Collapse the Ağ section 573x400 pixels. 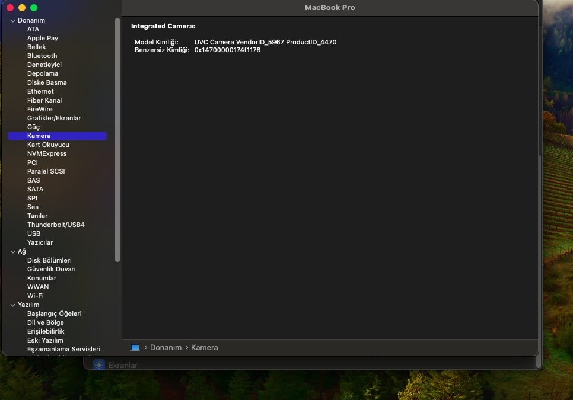13,251
